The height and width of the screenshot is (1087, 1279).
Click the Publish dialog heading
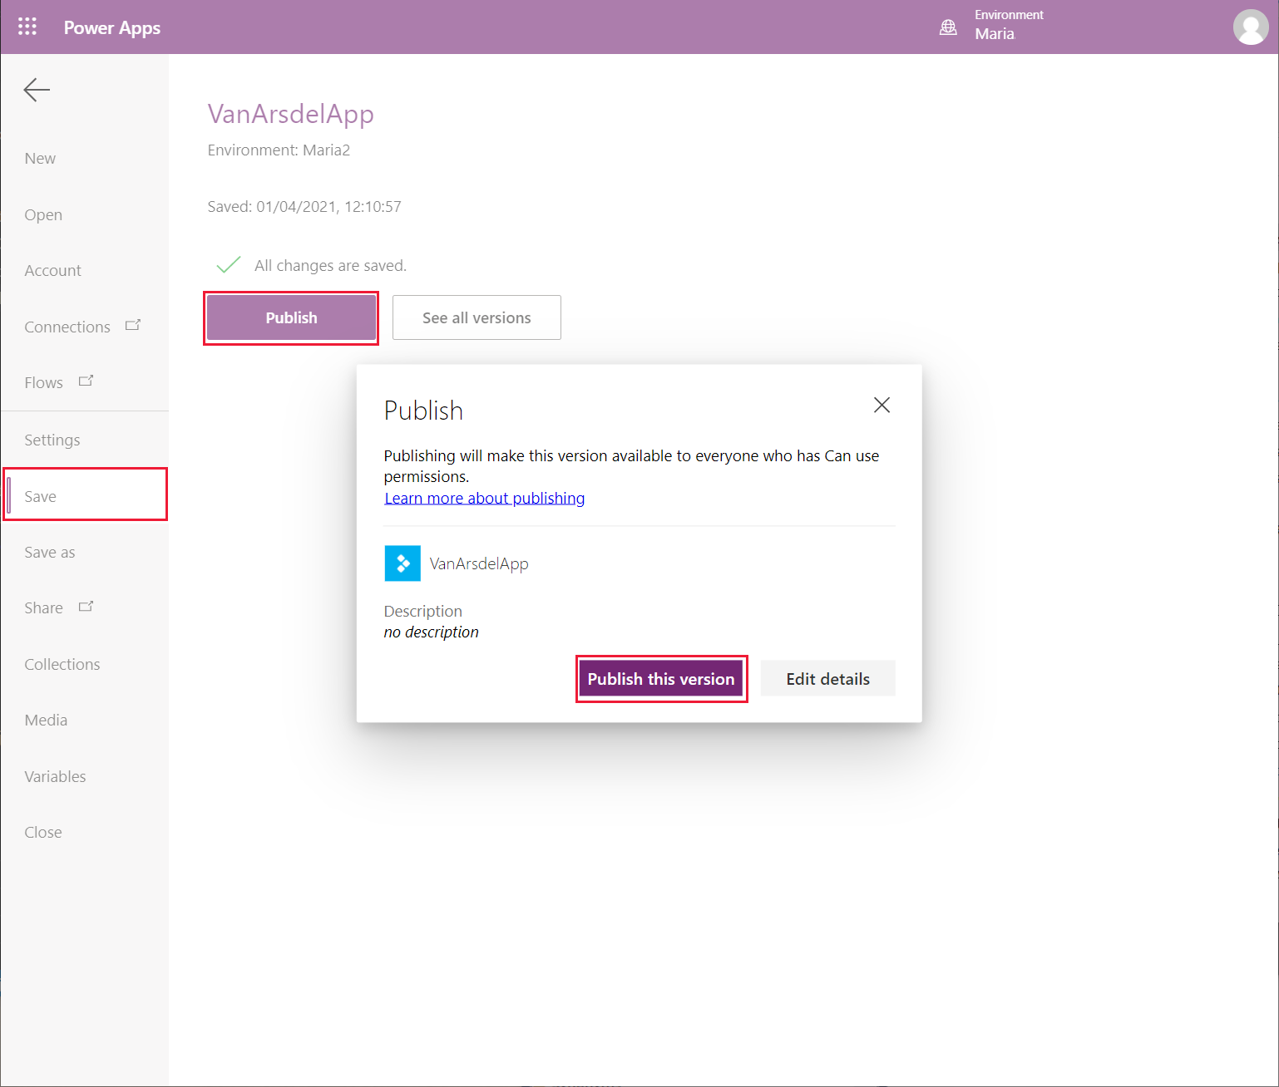pyautogui.click(x=424, y=411)
